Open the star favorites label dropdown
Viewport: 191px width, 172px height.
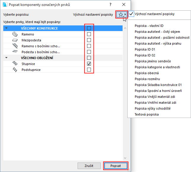(121, 14)
